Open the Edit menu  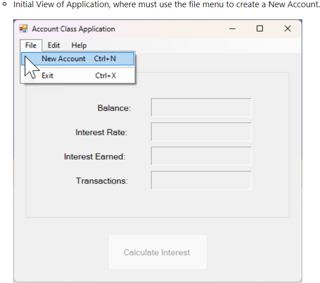coord(54,45)
